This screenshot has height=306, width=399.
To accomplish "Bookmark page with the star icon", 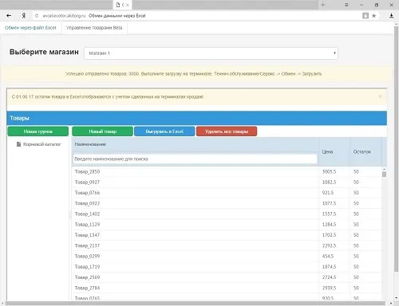I will pyautogui.click(x=373, y=16).
